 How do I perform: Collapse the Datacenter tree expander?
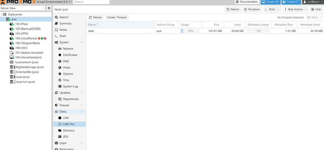point(2,15)
